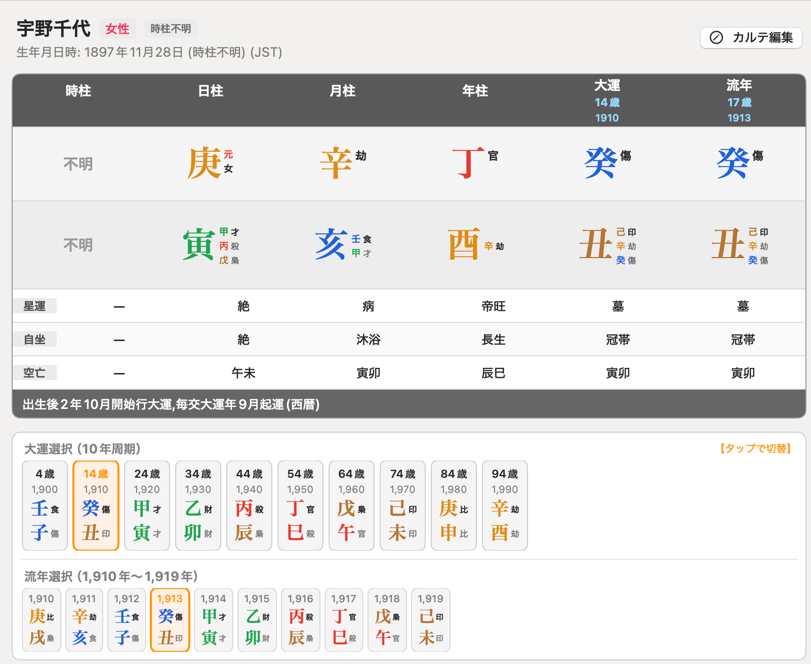Click the 時柱 column header
This screenshot has width=811, height=664.
coord(78,91)
